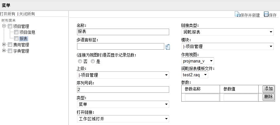The image size is (280, 125).
Task: Open the 上级 dropdown
Action: pos(123,75)
